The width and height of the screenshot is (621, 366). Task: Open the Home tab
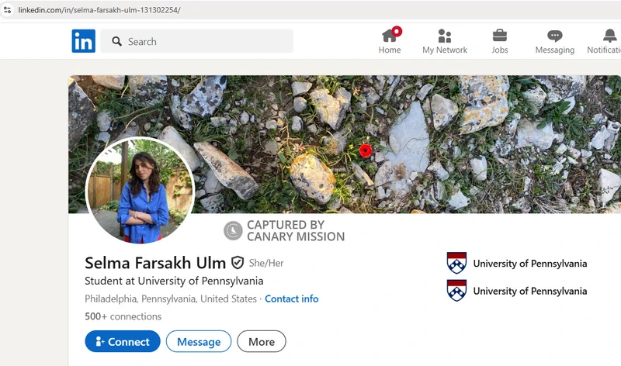tap(390, 41)
